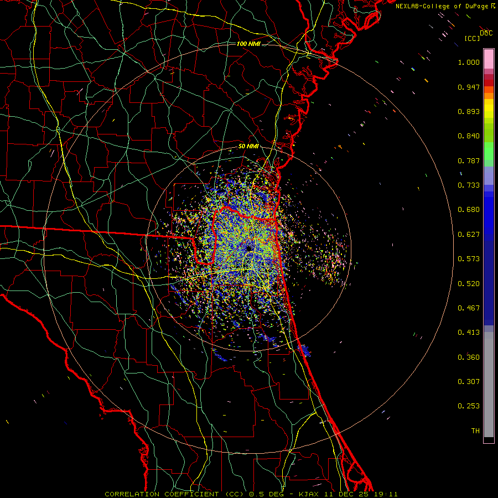Select the 0.893 scale value
498x498 pixels.
[469, 111]
